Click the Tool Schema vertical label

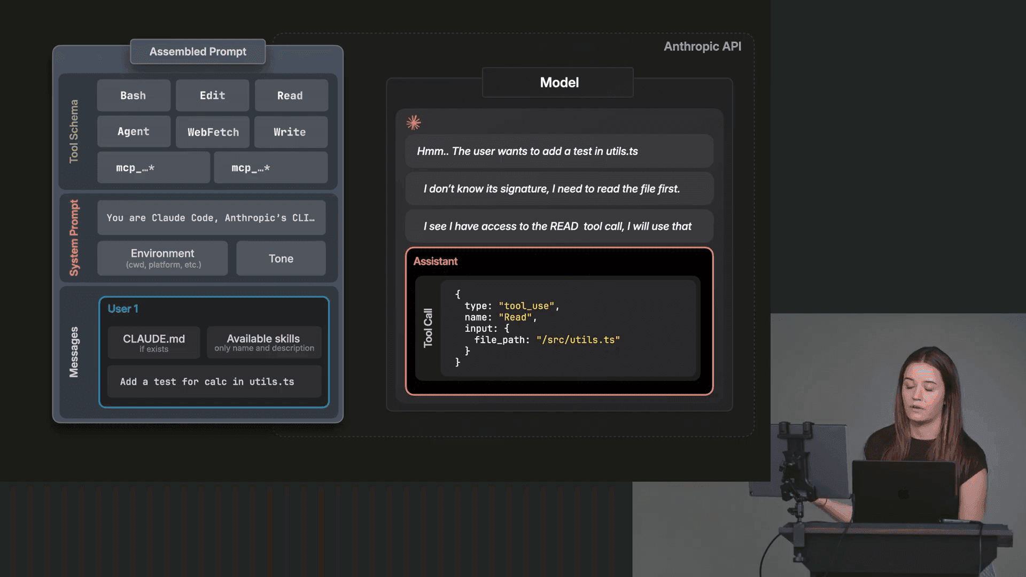(74, 131)
